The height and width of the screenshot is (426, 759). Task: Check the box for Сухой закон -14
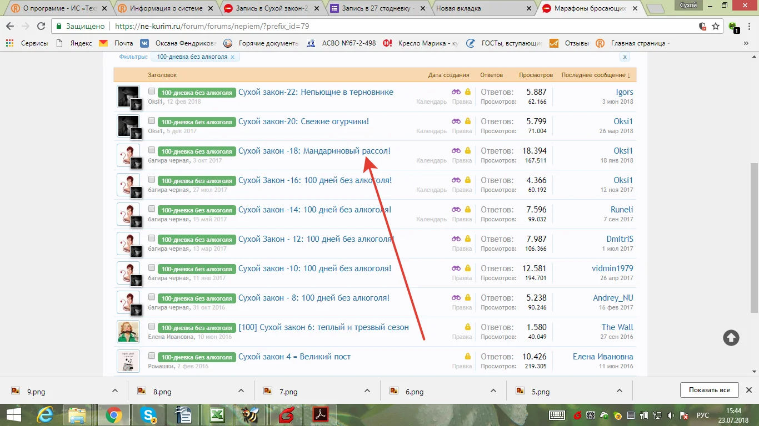click(152, 209)
